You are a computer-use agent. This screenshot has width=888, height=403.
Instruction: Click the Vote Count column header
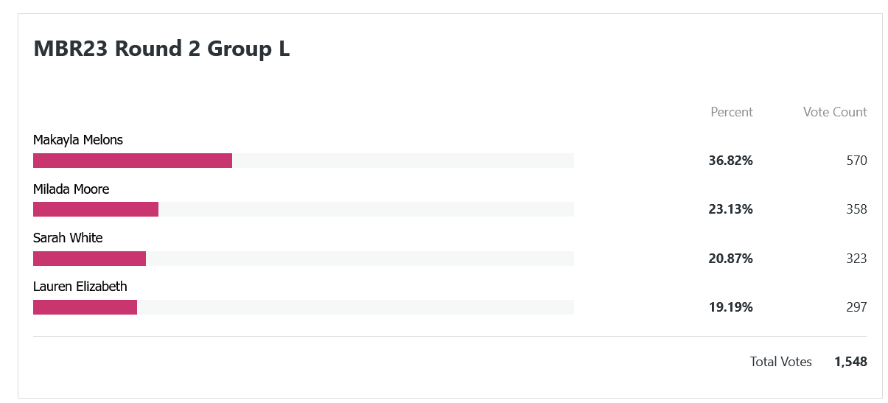[x=835, y=112]
